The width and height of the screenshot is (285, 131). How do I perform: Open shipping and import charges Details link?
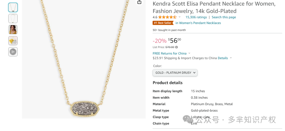pyautogui.click(x=223, y=58)
